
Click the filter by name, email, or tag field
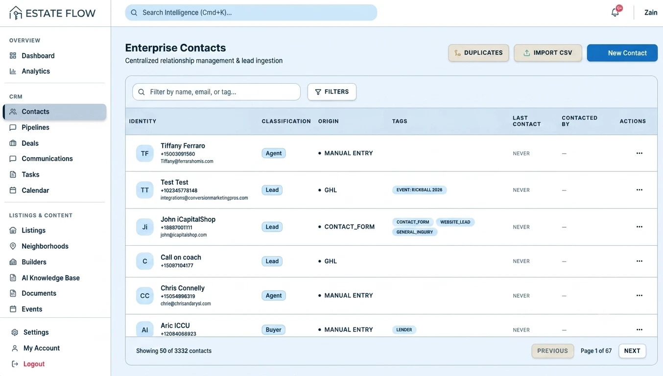click(216, 92)
